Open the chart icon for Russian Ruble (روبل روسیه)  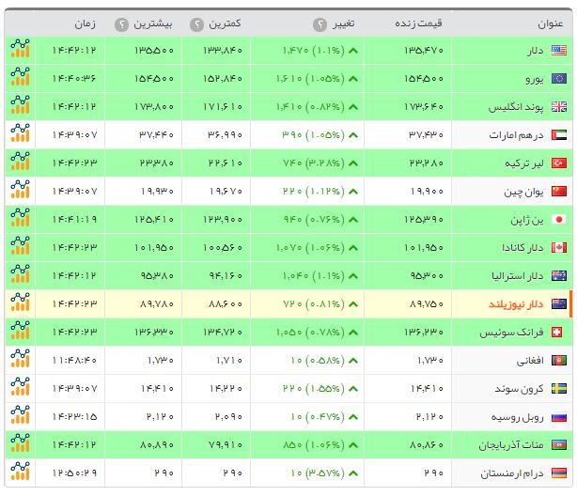coord(20,417)
